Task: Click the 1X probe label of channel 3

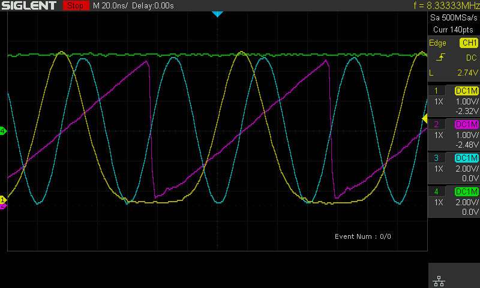Action: 439,169
